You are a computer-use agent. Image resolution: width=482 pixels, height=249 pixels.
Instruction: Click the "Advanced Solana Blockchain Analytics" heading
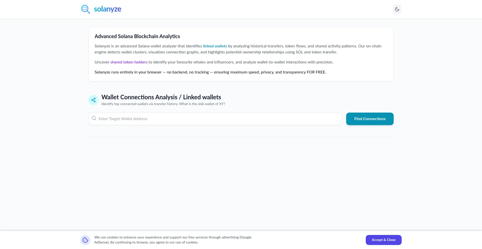[x=137, y=36]
